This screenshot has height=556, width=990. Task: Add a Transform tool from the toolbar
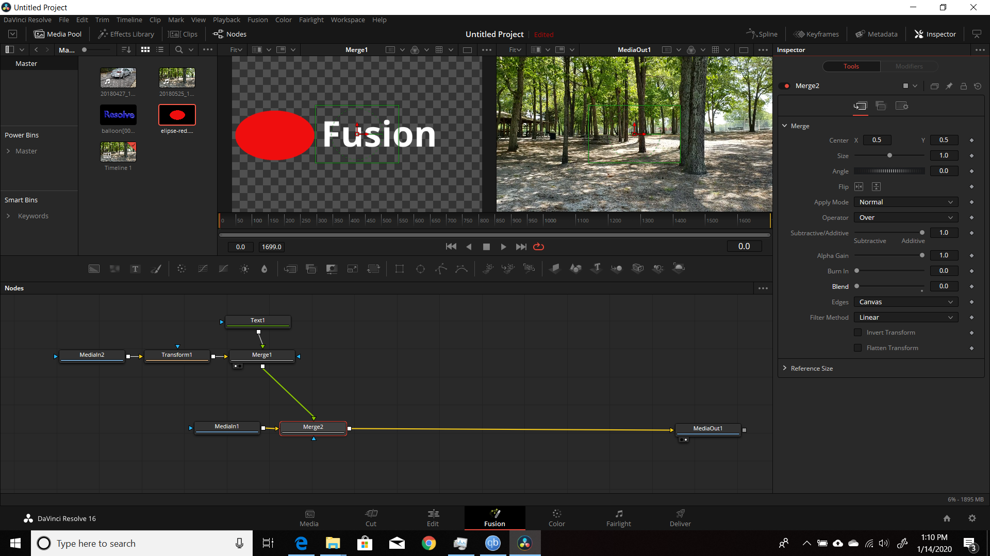coord(373,269)
